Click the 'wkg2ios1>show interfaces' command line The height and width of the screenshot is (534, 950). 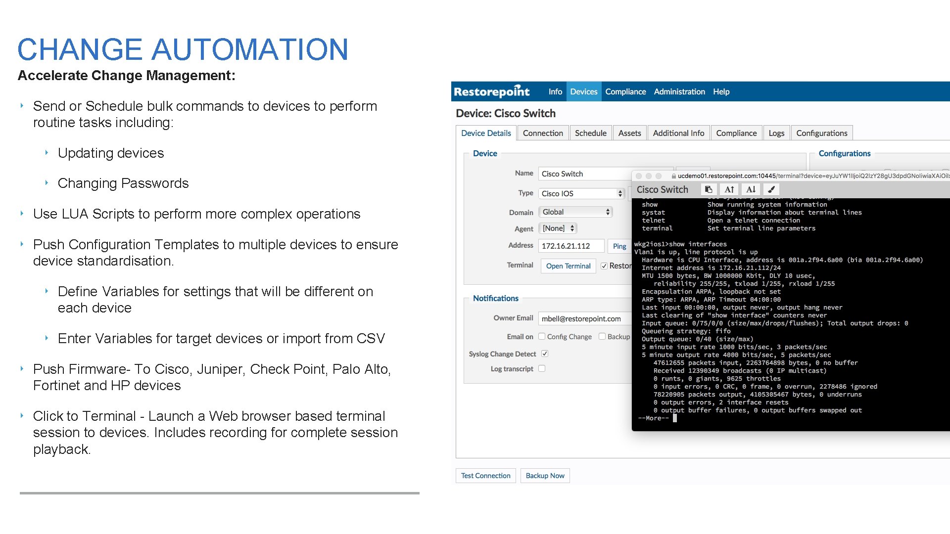click(x=680, y=244)
